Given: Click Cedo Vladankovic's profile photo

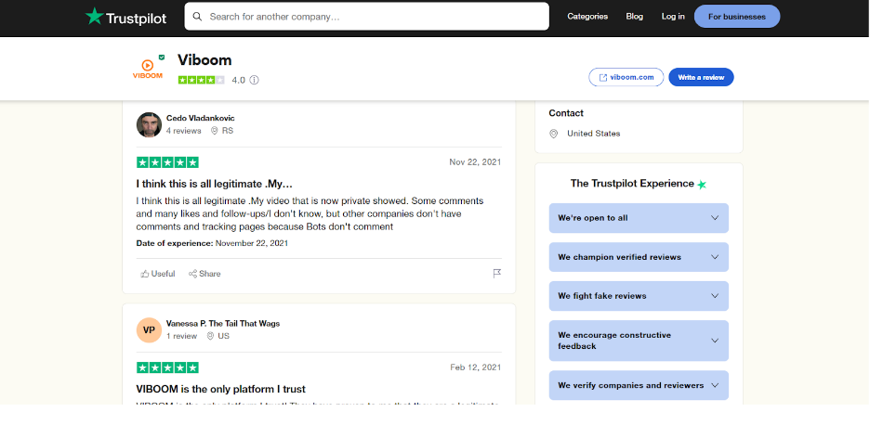Looking at the screenshot, I should click(x=149, y=125).
